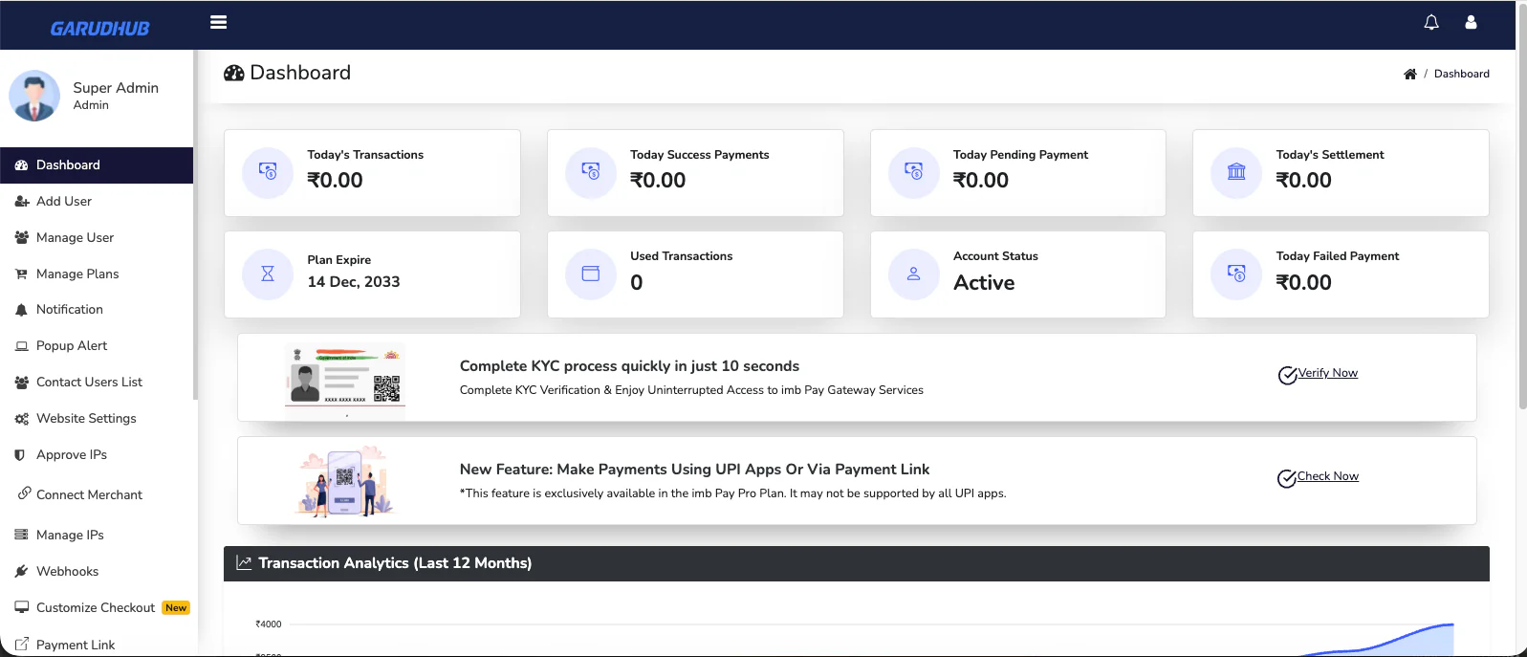Click the home icon in breadcrumb
The height and width of the screenshot is (657, 1527).
[1409, 74]
